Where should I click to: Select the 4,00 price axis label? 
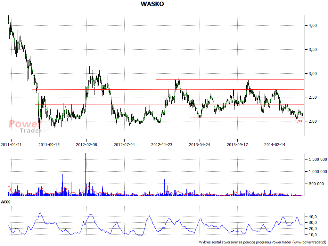point(313,26)
